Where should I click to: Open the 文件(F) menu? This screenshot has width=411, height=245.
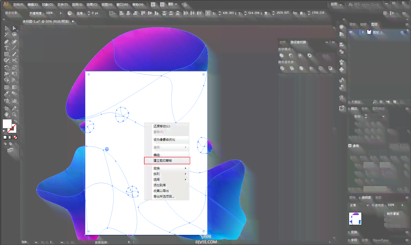click(18, 5)
